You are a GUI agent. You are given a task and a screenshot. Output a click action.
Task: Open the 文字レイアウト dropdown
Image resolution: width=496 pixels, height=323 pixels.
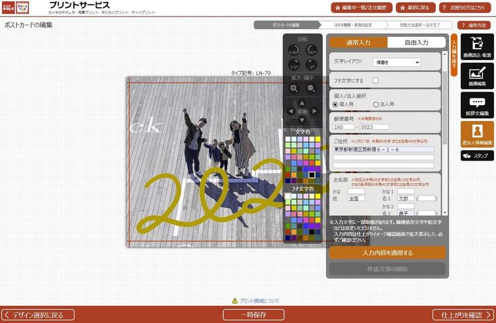click(396, 62)
